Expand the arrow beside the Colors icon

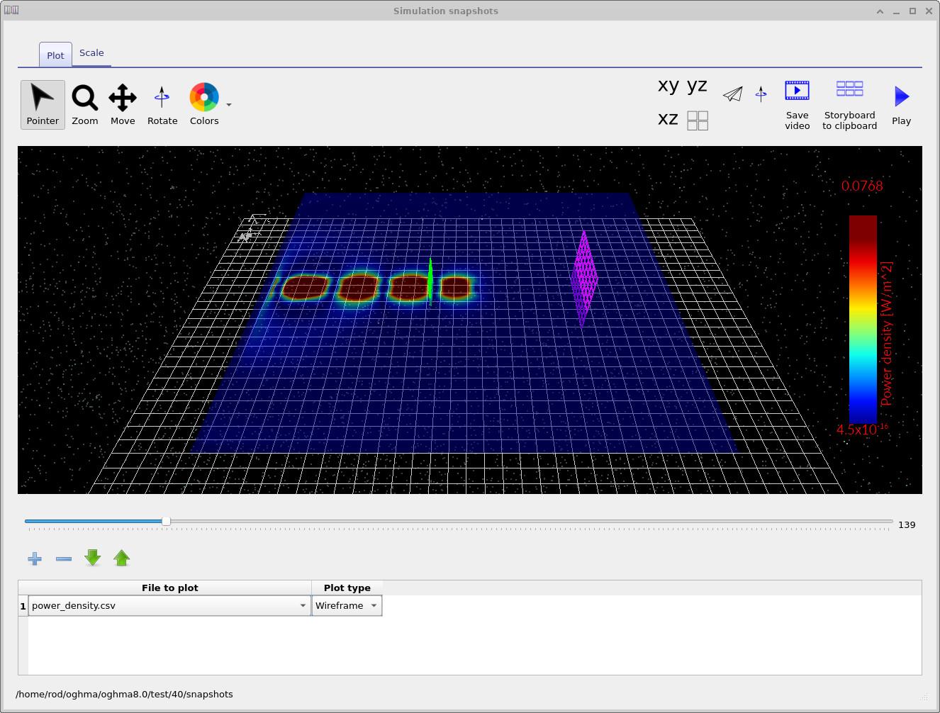(x=228, y=103)
